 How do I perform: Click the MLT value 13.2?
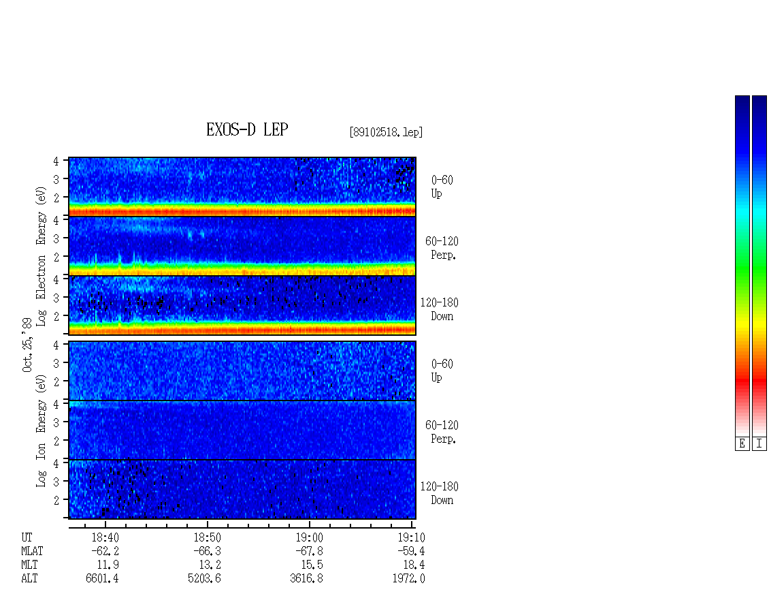pyautogui.click(x=210, y=565)
